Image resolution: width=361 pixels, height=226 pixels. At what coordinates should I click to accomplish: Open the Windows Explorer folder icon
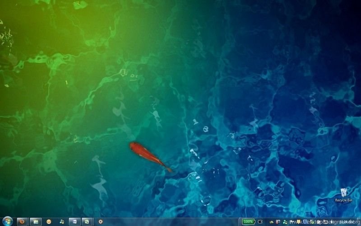[x=36, y=222]
